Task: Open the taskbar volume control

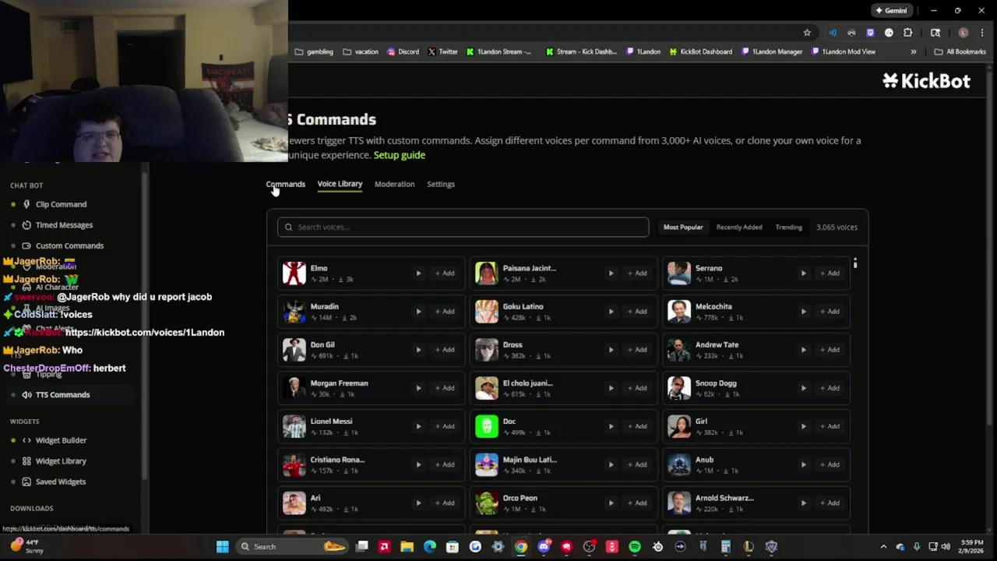Action: (946, 547)
